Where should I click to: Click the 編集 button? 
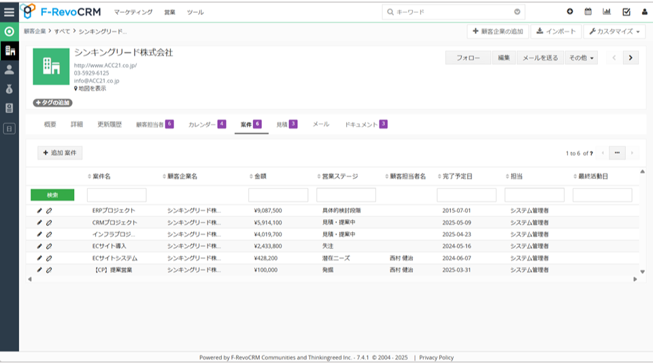point(504,58)
